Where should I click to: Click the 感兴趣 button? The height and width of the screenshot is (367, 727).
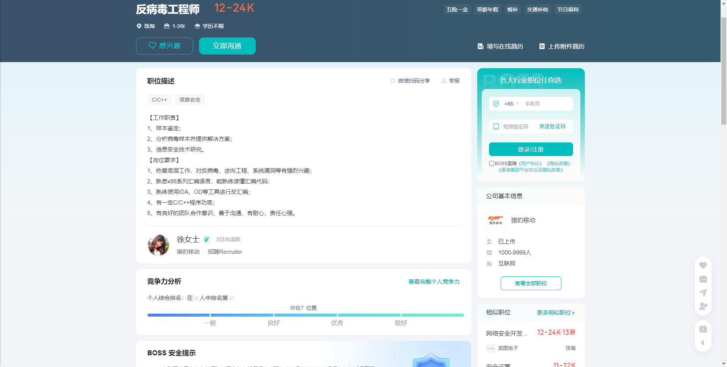(x=165, y=46)
